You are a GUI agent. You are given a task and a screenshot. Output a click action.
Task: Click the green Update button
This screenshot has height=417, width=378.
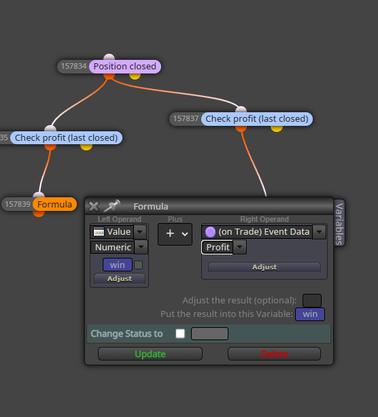(x=150, y=354)
